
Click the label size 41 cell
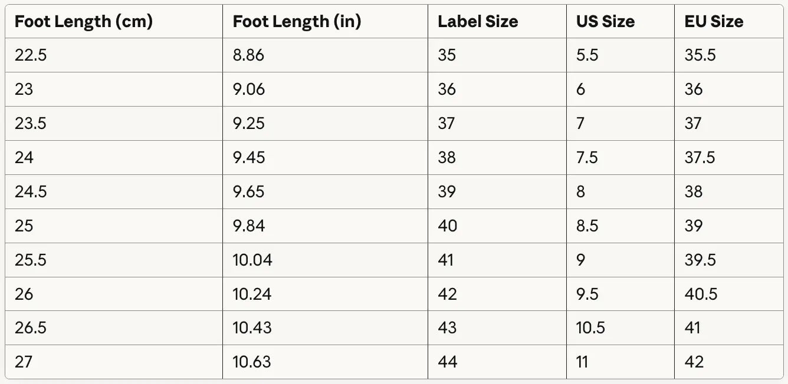tap(446, 260)
